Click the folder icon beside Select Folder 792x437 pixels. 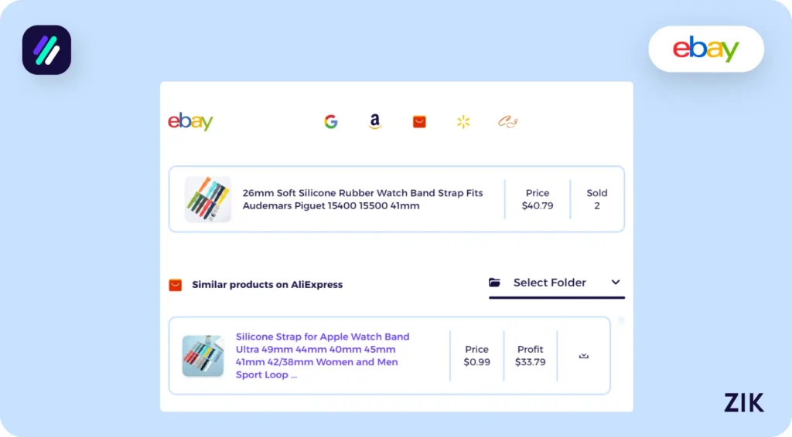(x=495, y=283)
